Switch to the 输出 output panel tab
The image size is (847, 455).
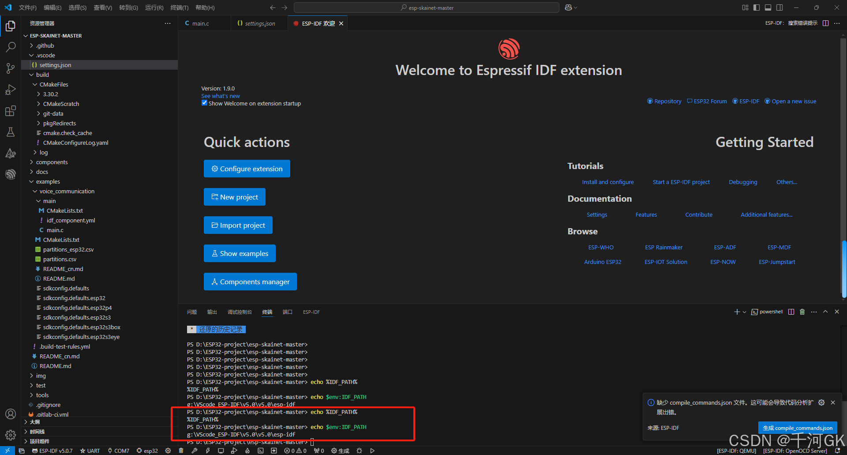tap(212, 312)
